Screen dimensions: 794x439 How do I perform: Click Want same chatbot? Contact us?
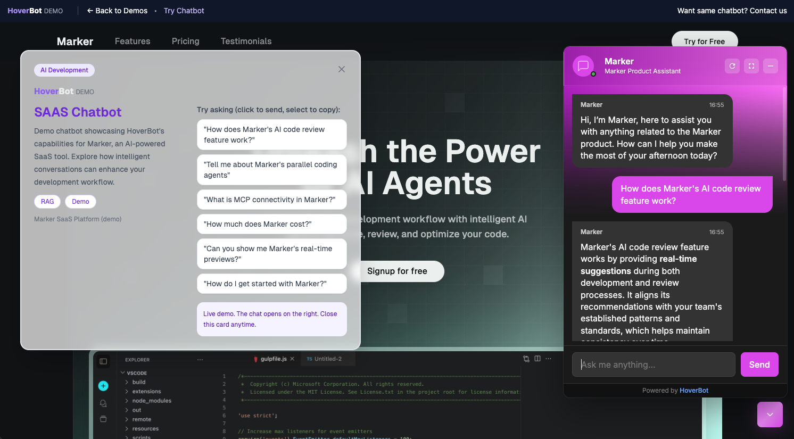[x=732, y=11]
